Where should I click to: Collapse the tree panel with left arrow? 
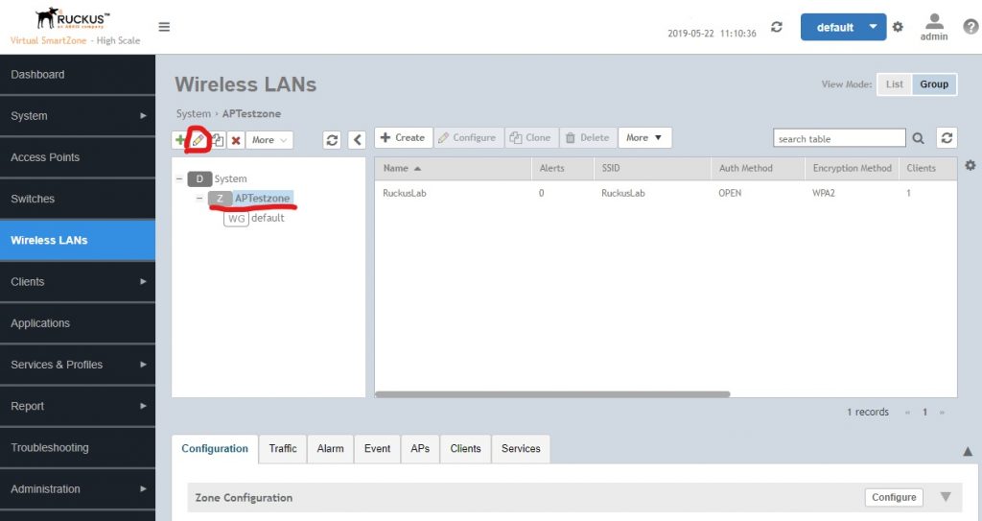tap(357, 140)
